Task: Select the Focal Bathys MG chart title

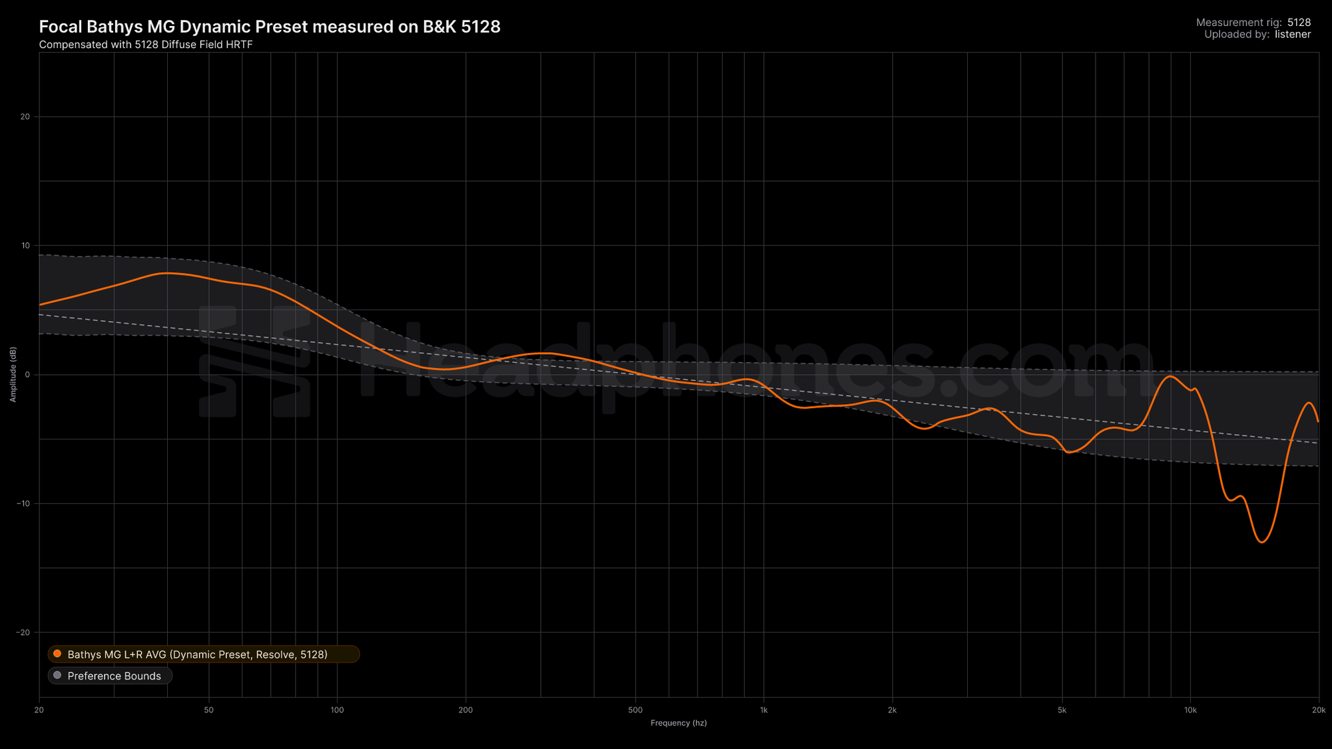Action: tap(269, 27)
